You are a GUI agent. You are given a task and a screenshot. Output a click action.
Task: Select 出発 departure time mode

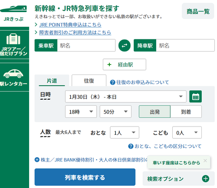point(155,112)
